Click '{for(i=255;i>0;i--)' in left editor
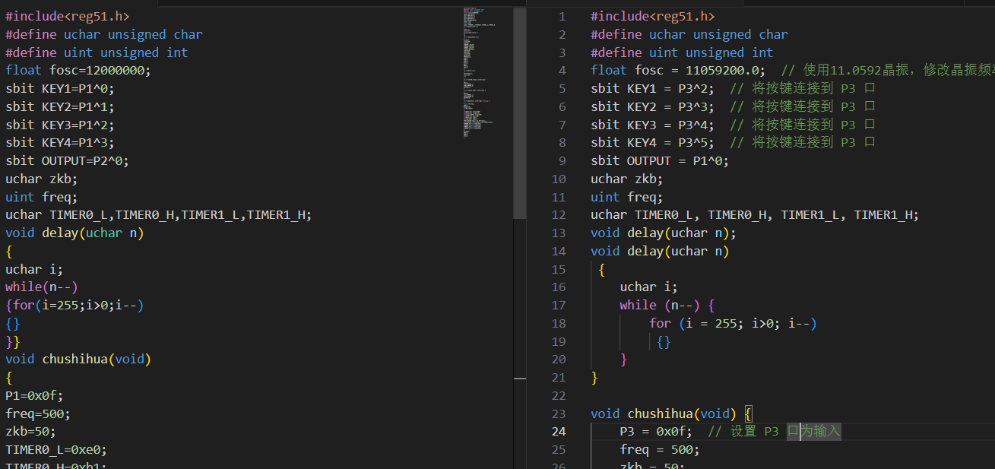 coord(74,305)
